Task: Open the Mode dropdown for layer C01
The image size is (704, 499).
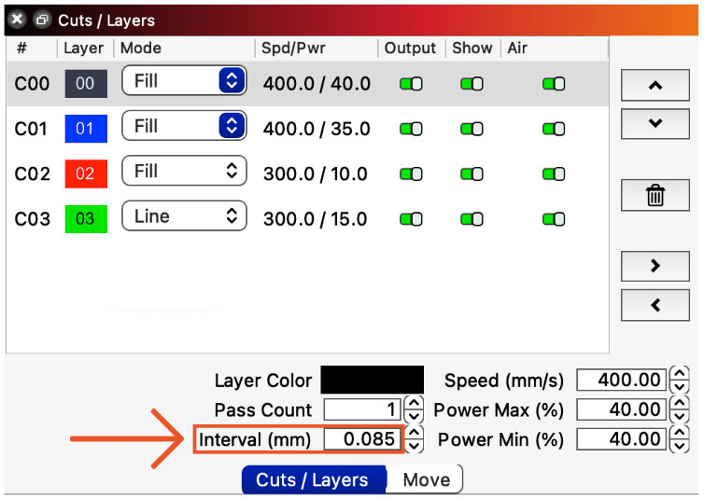Action: [184, 126]
